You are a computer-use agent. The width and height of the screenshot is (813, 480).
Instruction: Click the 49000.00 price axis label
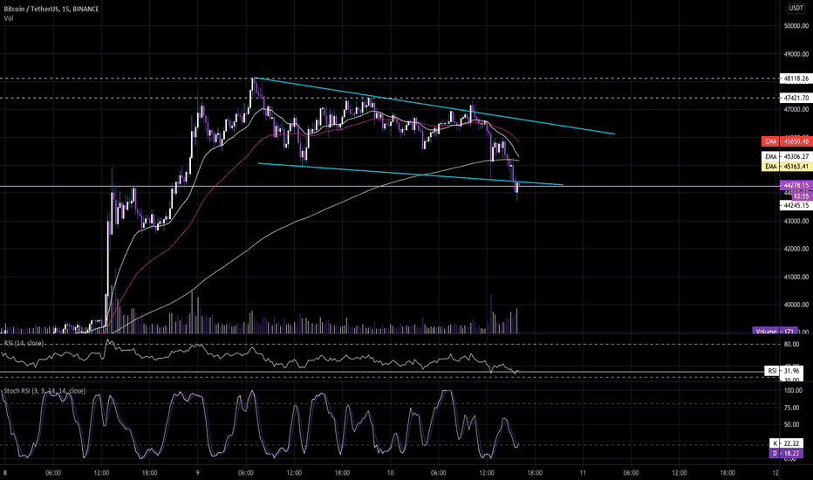point(796,54)
